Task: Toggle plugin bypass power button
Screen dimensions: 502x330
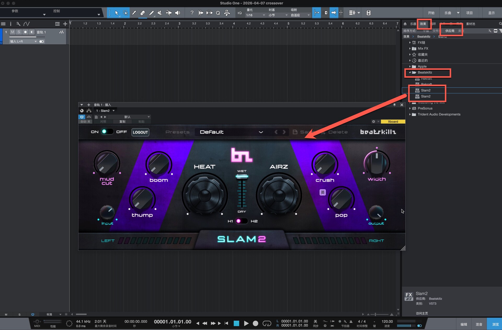Action: [82, 117]
